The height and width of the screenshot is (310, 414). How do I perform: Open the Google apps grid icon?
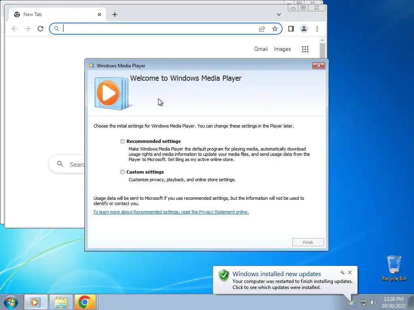305,49
